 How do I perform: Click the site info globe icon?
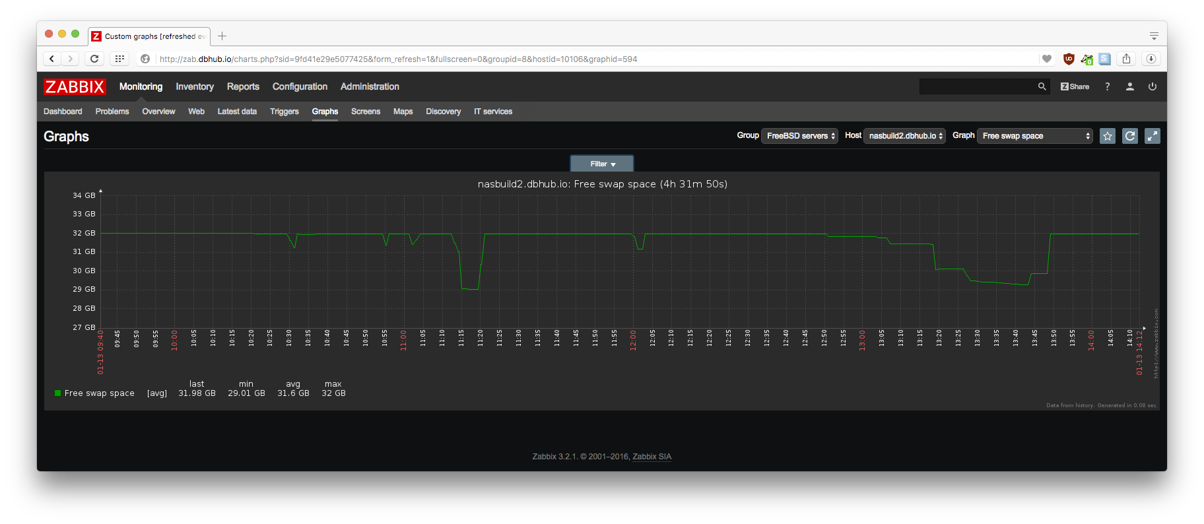(145, 59)
